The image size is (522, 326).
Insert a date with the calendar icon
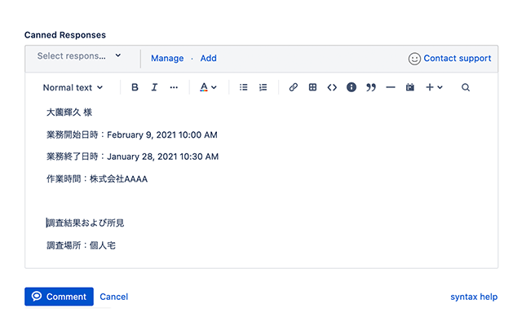coord(409,87)
